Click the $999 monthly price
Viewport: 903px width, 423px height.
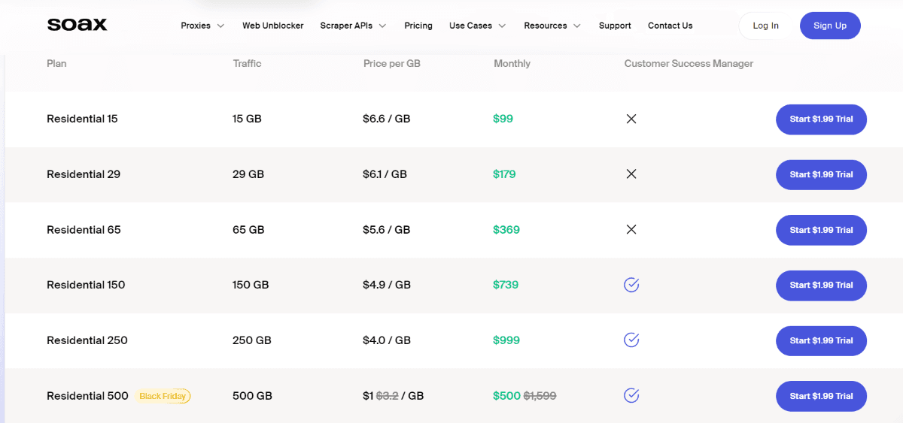[506, 340]
